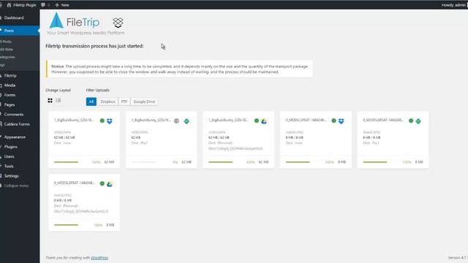The width and height of the screenshot is (468, 263).
Task: Click '62 MB / 62 MB' on BigBuckBunny Dropbox card
Action: pyautogui.click(x=64, y=138)
